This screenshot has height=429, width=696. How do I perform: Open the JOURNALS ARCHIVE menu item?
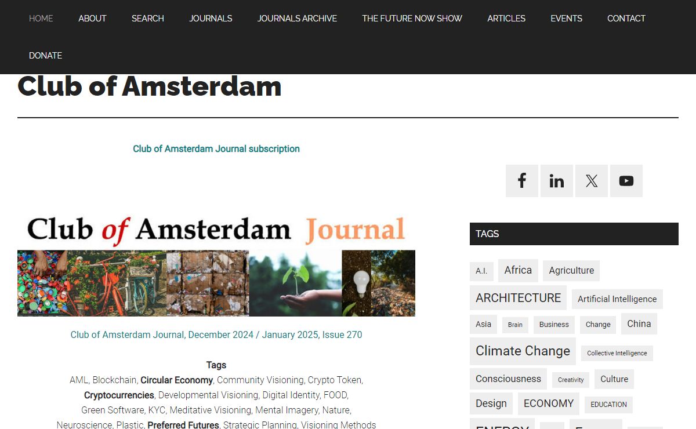coord(297,19)
